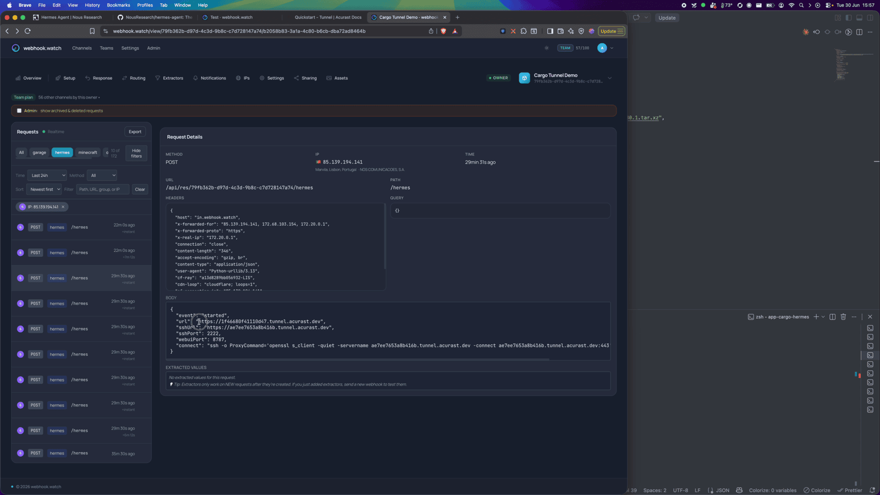
Task: Click the TEAM plan badge
Action: click(x=565, y=48)
